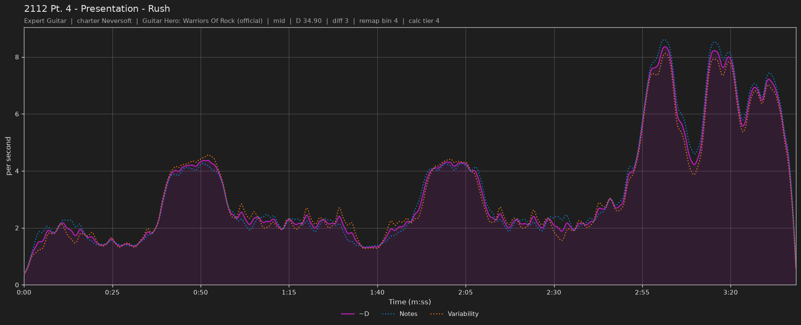This screenshot has width=801, height=325.
Task: Click the solid magenta legend line beside "~D"
Action: (348, 314)
